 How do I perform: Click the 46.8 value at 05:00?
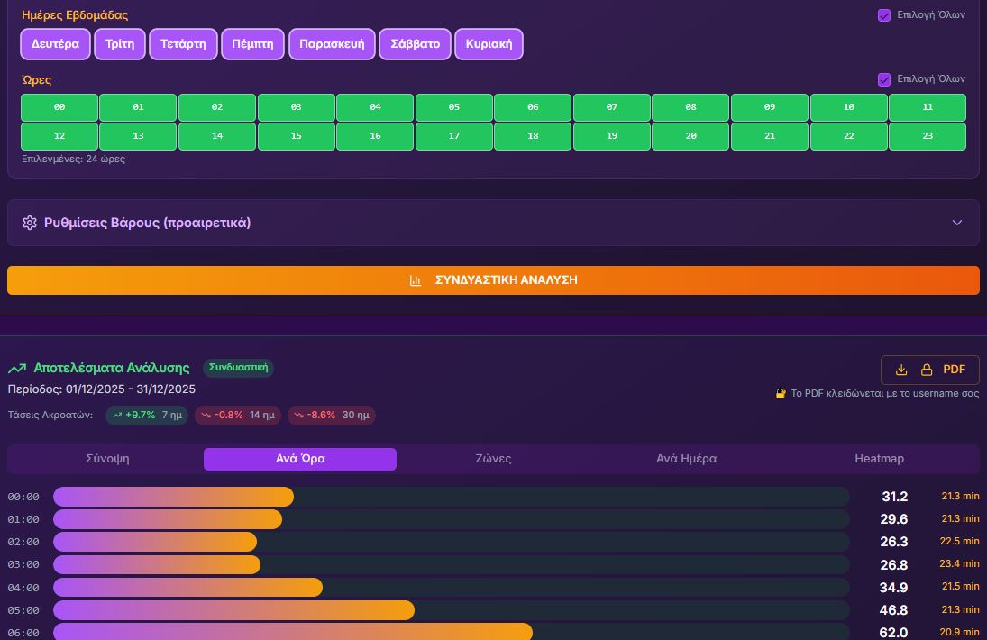point(894,610)
